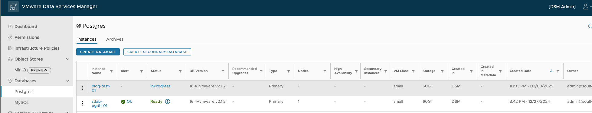Click the VMware Data Services Manager logo icon

(13, 7)
